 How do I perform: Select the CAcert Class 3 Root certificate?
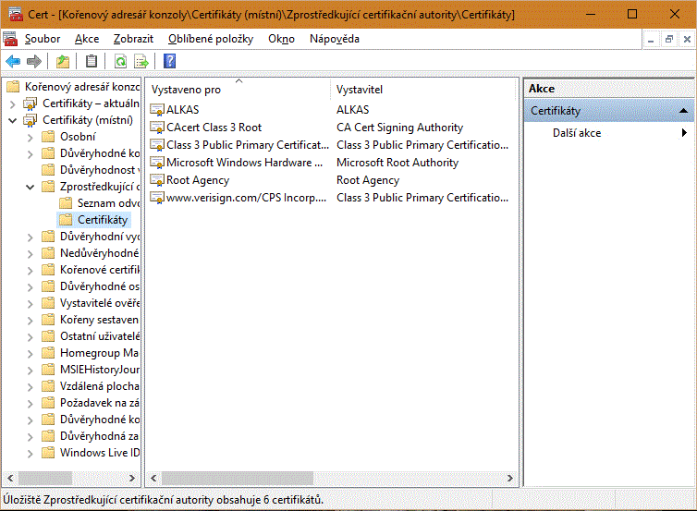tap(214, 128)
